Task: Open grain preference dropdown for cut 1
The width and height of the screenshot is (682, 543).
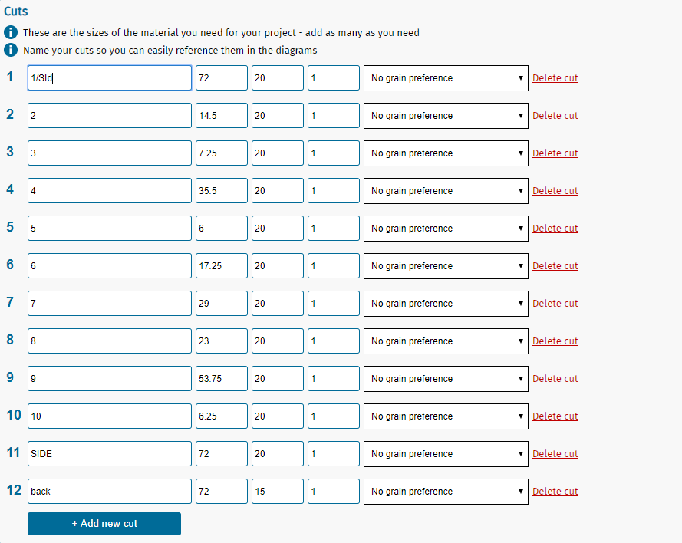Action: pyautogui.click(x=445, y=78)
